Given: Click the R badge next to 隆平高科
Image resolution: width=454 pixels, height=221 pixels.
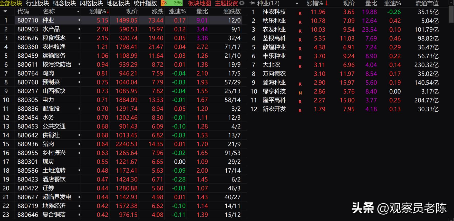Looking at the screenshot, I should [x=300, y=102].
